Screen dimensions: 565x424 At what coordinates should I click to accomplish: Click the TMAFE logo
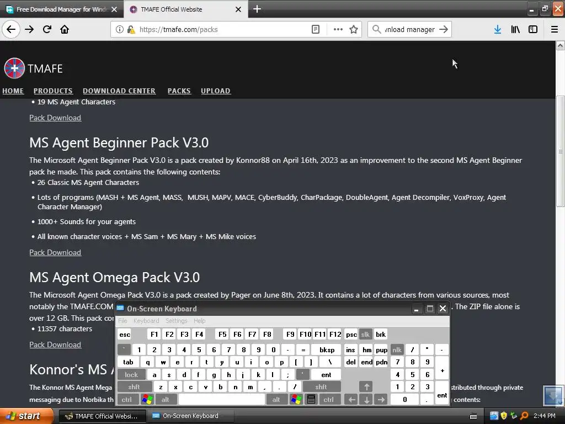[33, 68]
